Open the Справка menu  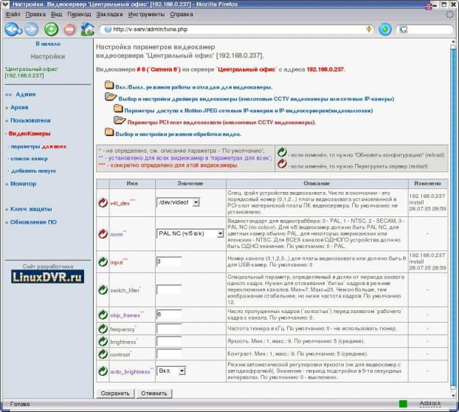point(182,14)
